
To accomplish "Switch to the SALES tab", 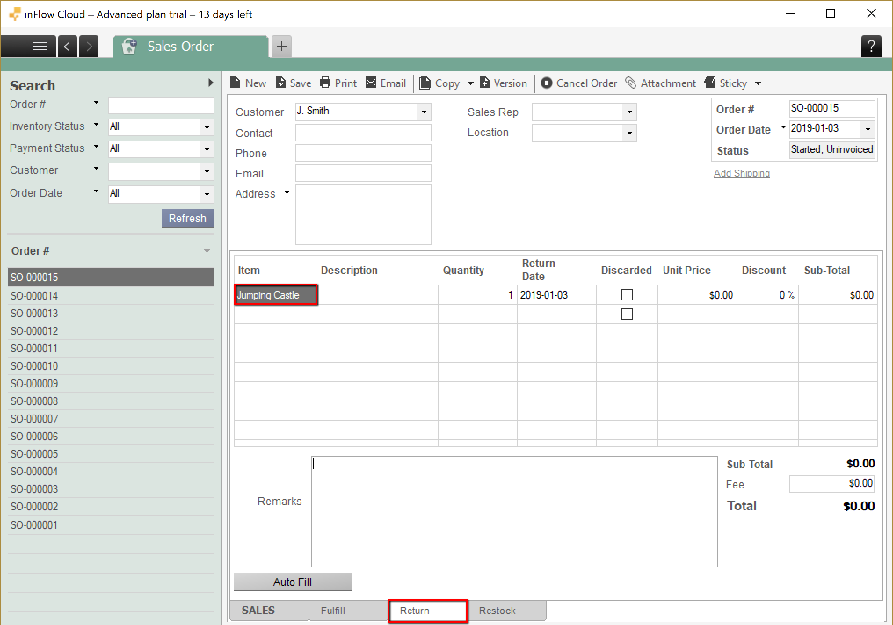I will click(269, 611).
